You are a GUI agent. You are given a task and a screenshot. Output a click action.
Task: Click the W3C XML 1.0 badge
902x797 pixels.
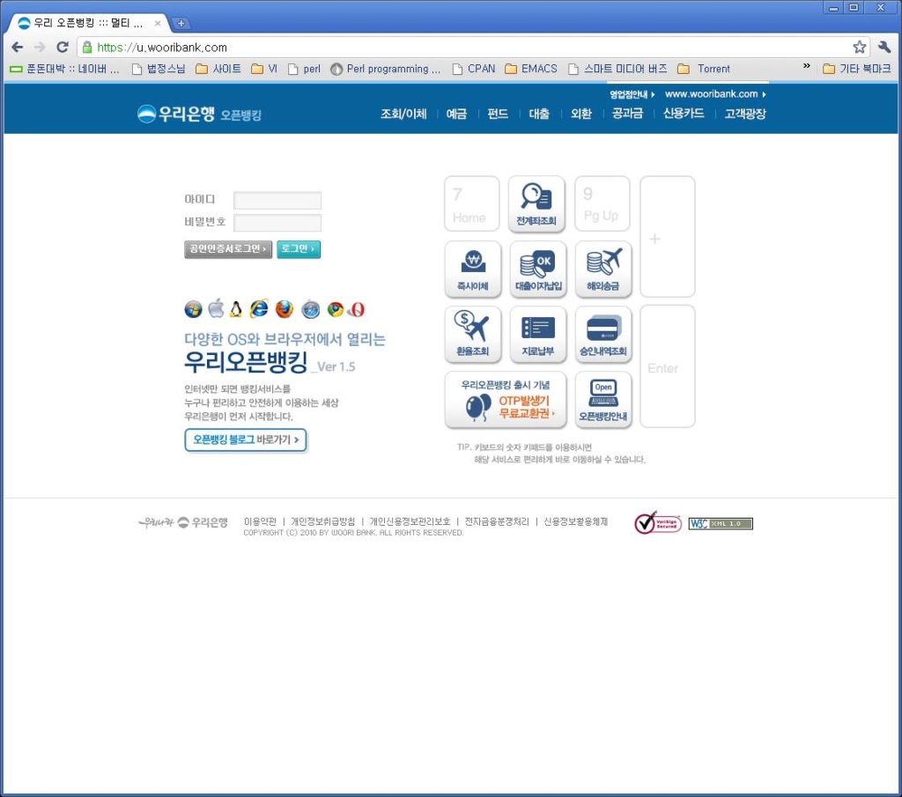pyautogui.click(x=721, y=524)
